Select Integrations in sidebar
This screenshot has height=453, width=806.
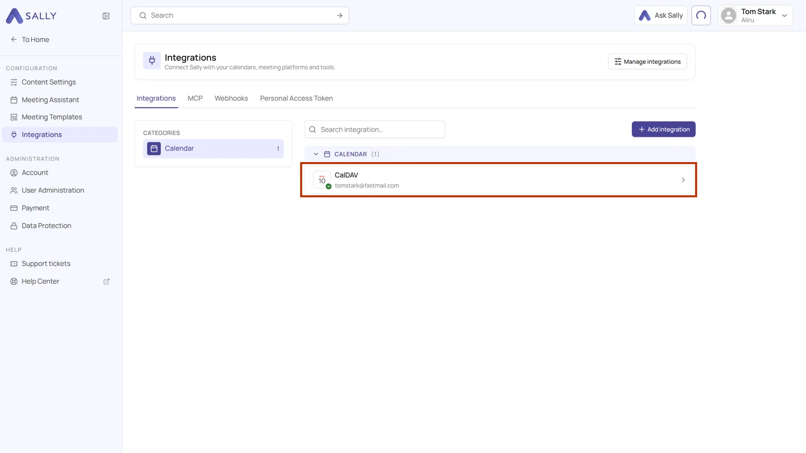(x=60, y=134)
